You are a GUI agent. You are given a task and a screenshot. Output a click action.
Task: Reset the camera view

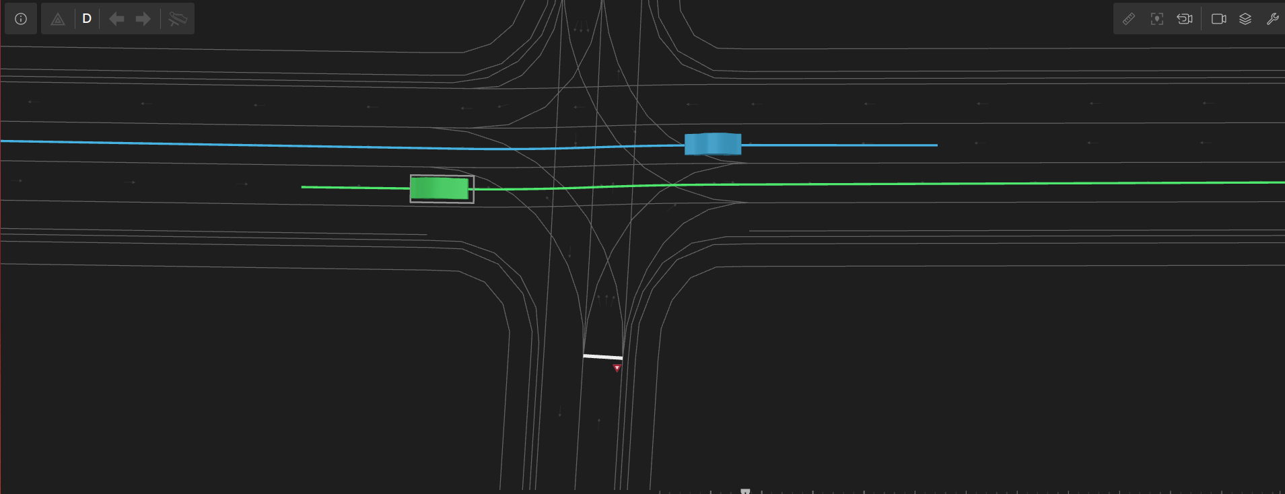(1184, 19)
